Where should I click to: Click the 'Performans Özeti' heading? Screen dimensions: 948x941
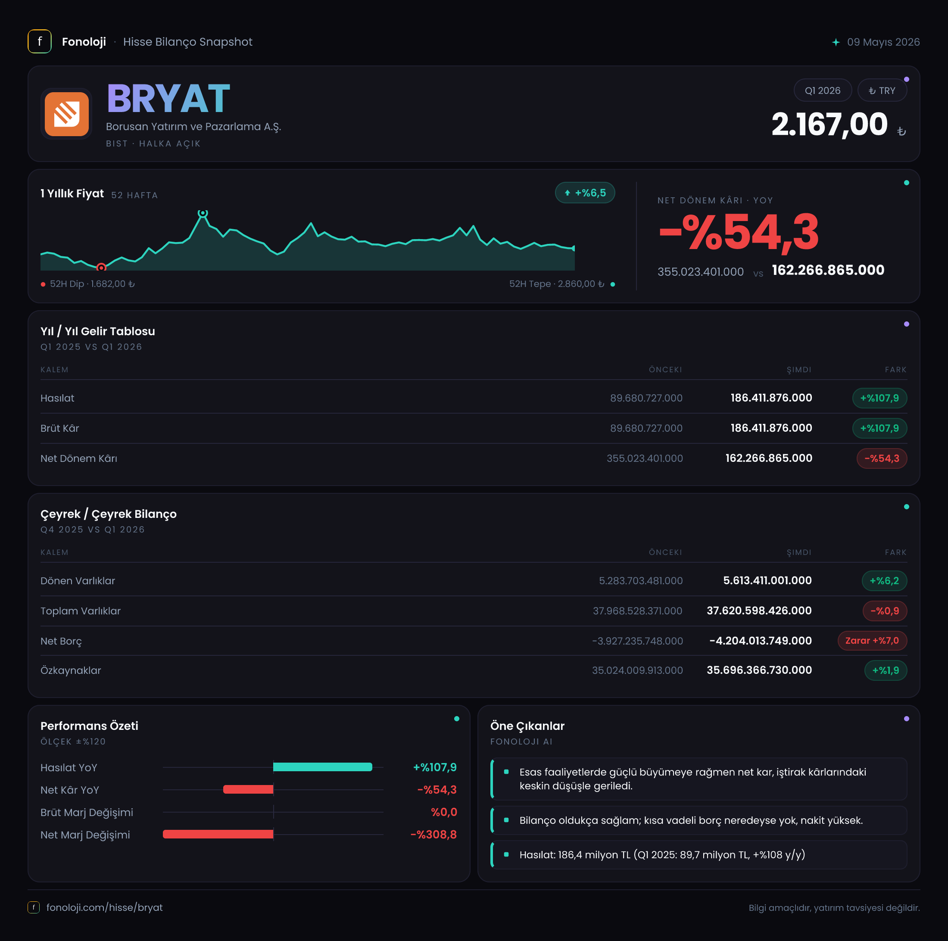tap(89, 726)
